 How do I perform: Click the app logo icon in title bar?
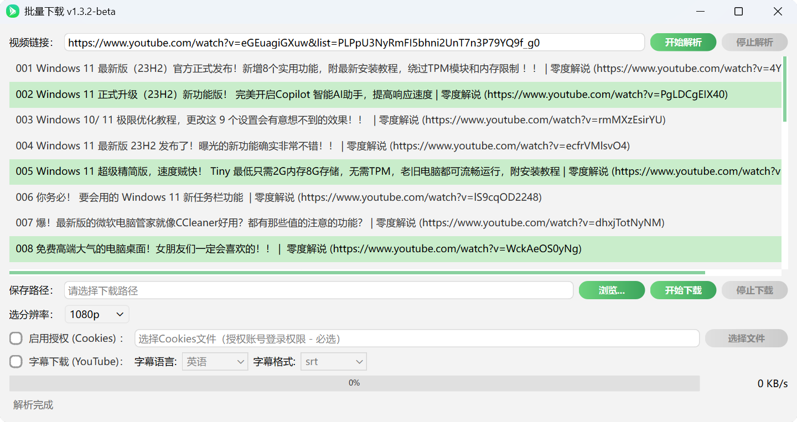coord(13,12)
